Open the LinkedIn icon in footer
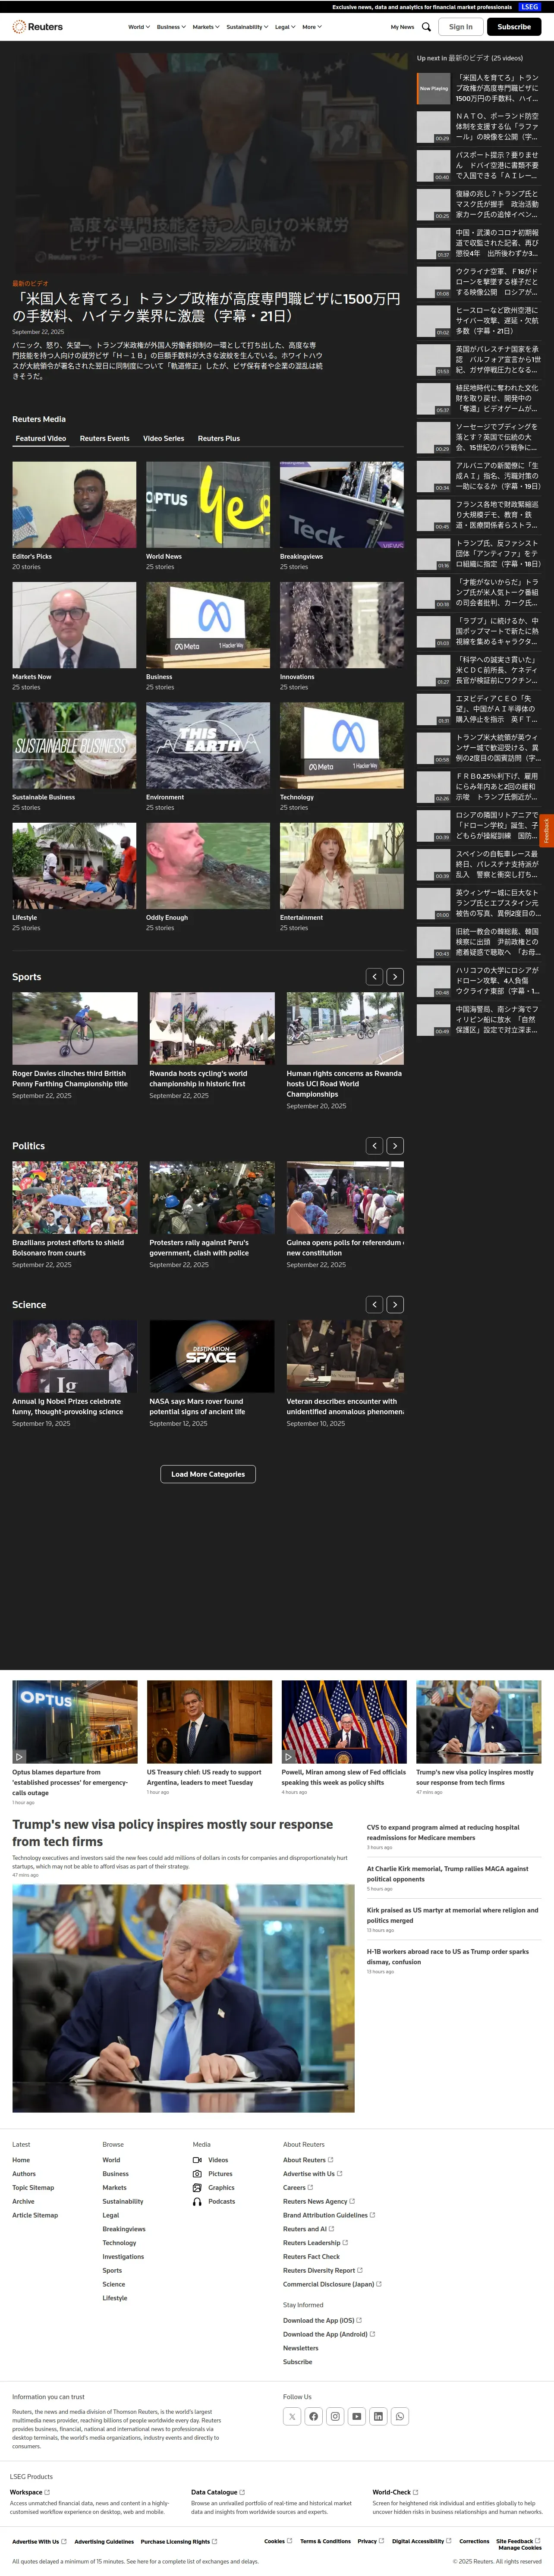This screenshot has width=554, height=2576. point(378,2416)
